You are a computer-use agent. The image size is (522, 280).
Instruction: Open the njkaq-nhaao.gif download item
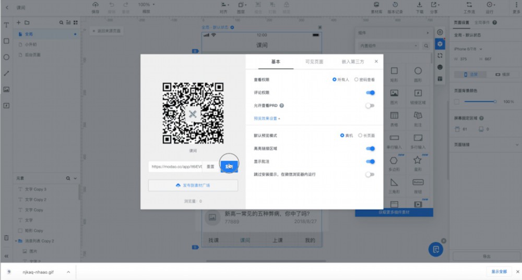(38, 272)
